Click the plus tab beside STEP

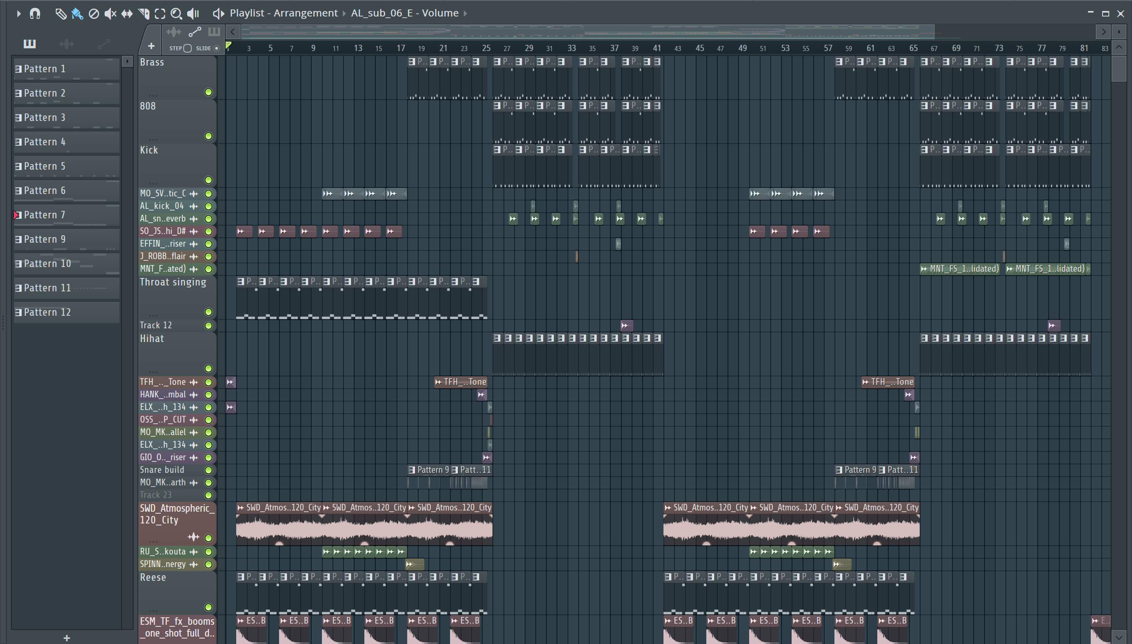click(151, 46)
